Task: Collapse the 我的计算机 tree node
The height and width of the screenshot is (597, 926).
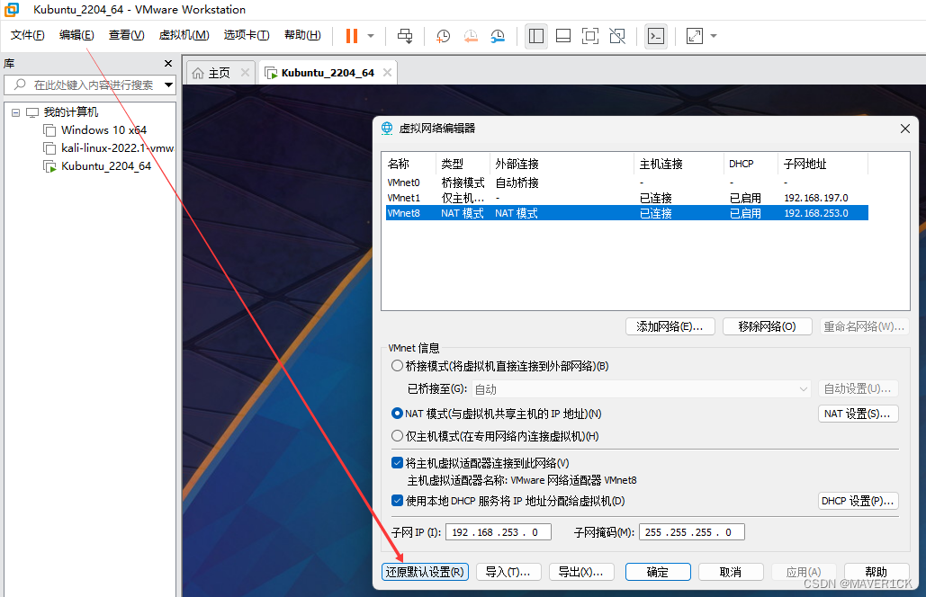Action: 15,111
